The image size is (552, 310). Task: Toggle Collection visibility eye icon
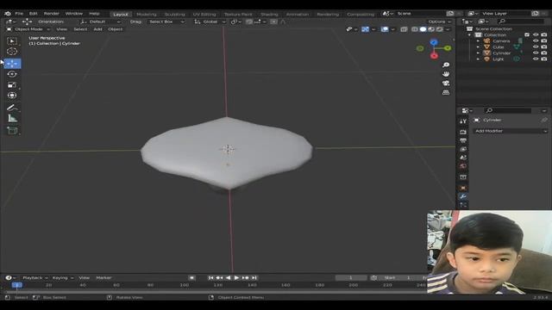536,34
